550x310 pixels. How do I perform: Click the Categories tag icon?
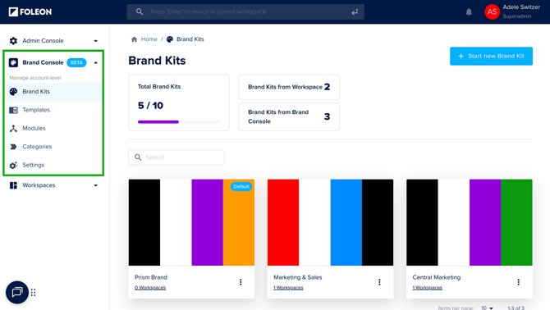tap(13, 147)
